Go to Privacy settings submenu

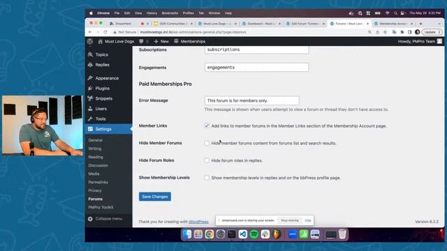pos(95,190)
